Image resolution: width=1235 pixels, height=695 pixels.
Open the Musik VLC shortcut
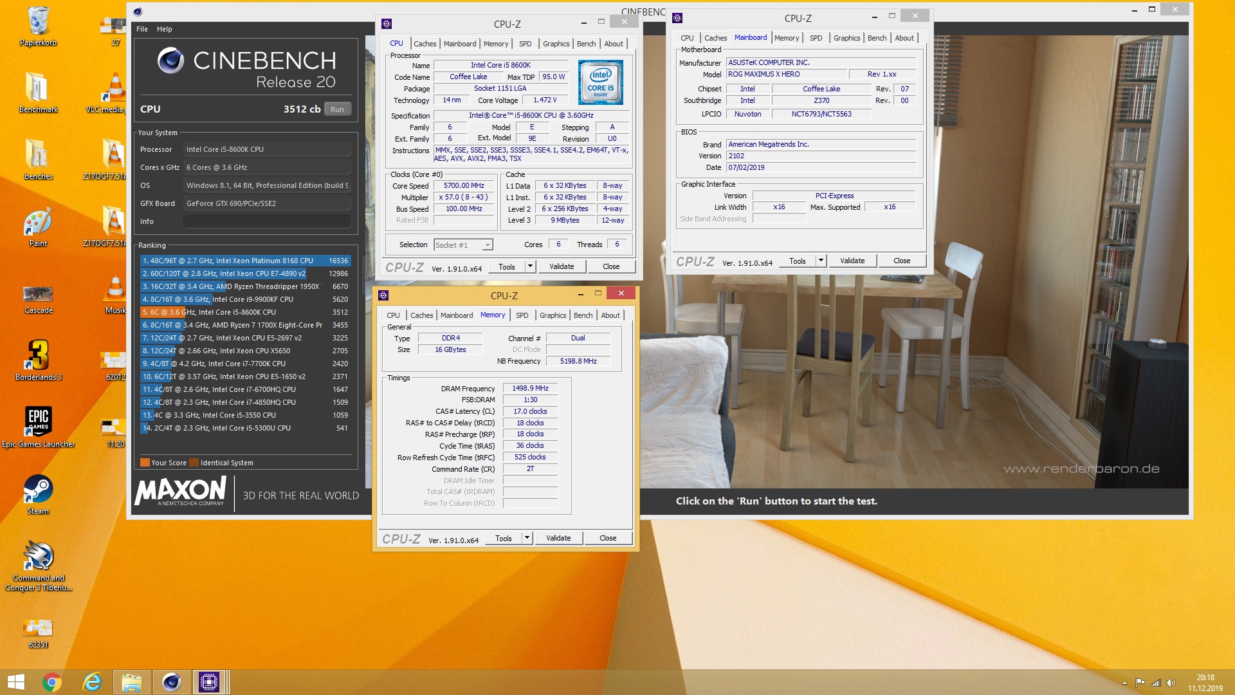pos(115,293)
